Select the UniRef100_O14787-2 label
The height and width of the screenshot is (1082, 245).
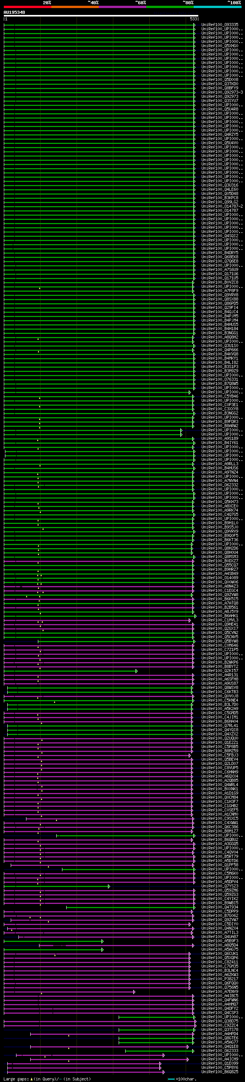pyautogui.click(x=222, y=206)
